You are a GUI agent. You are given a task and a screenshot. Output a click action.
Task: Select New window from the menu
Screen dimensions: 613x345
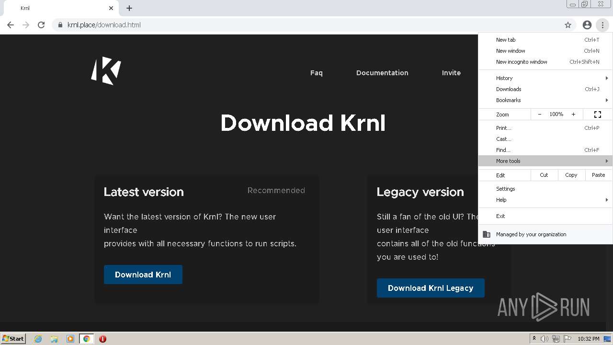(545, 51)
